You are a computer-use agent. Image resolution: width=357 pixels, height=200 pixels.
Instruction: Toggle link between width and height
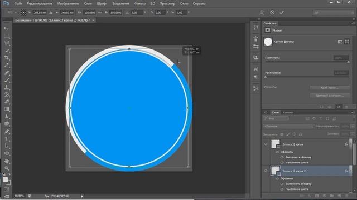pos(100,13)
